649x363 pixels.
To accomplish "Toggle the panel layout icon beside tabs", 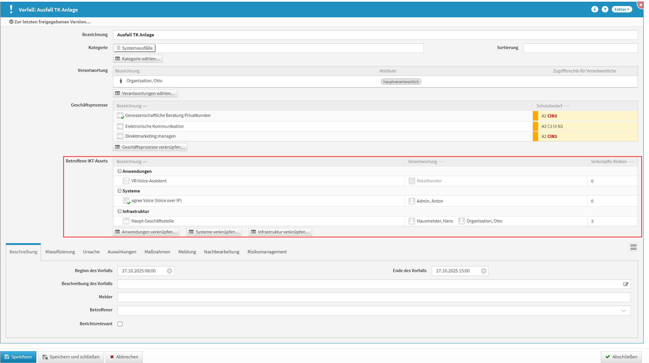I will [x=633, y=247].
